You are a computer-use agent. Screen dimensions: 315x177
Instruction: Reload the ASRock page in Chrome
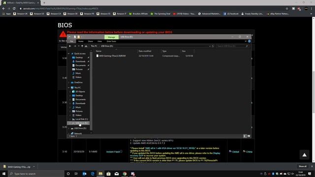tap(14, 9)
